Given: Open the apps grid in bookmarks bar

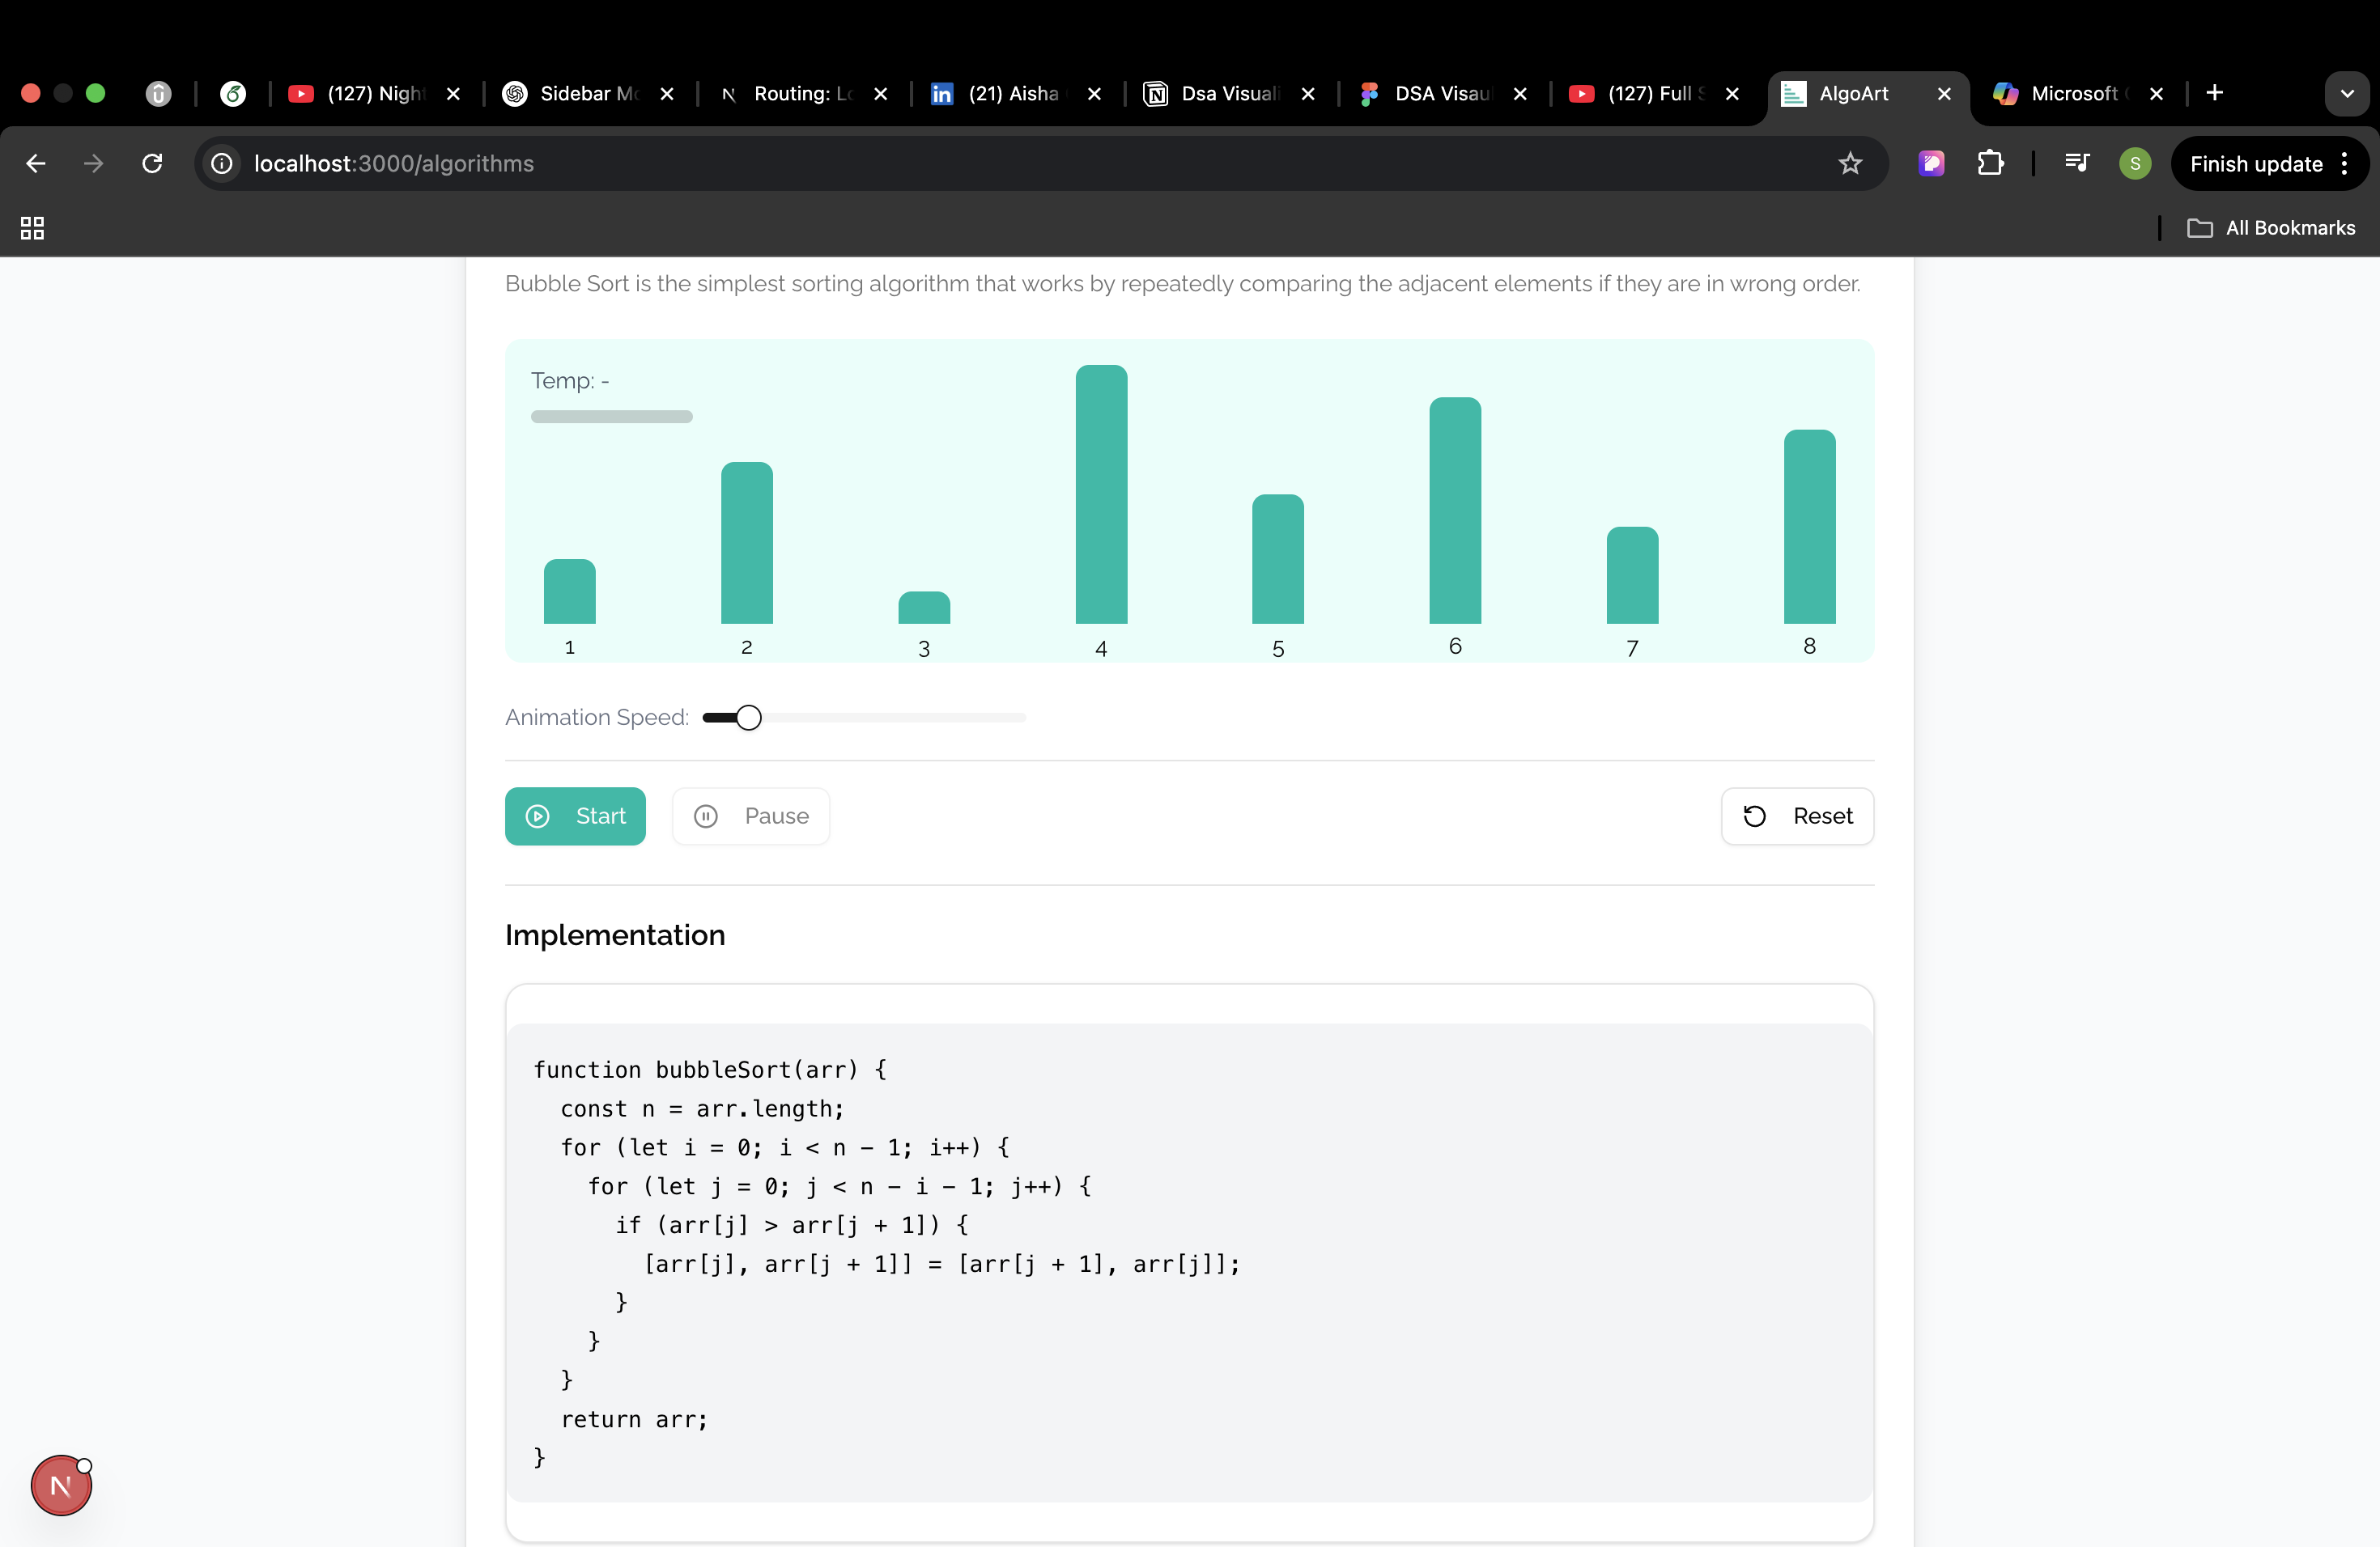Looking at the screenshot, I should (32, 228).
